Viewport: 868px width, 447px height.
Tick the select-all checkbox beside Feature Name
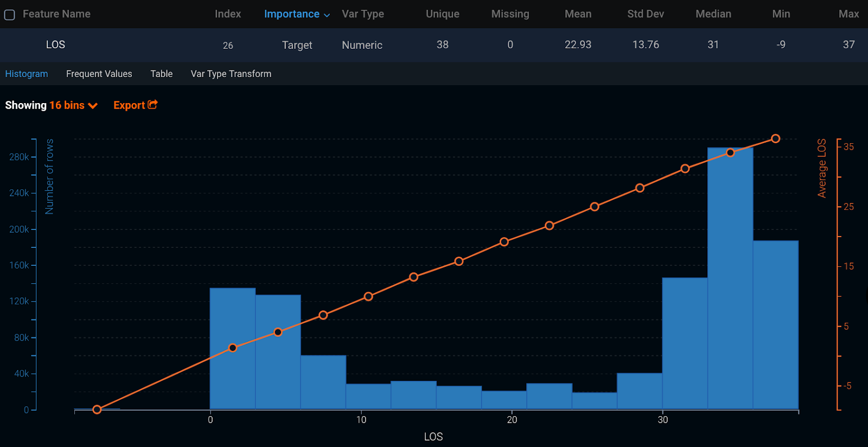click(9, 15)
